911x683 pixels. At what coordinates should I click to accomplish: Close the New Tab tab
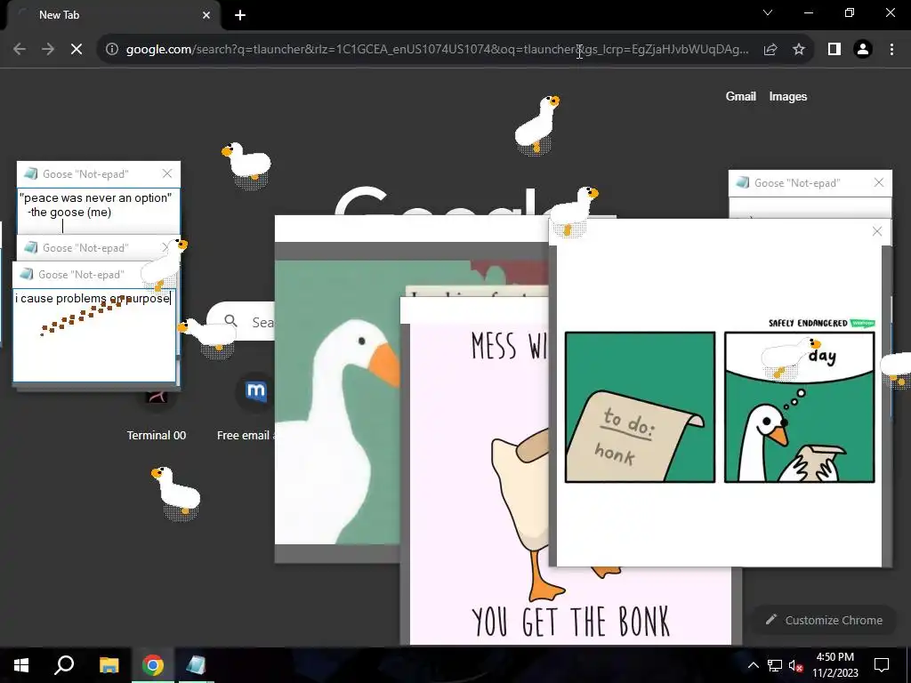coord(206,15)
